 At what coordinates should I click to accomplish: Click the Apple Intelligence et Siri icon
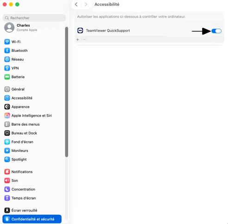pyautogui.click(x=7, y=116)
